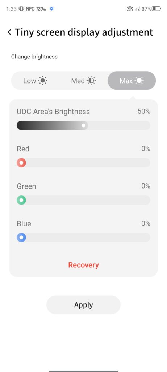Tap the Max bright sun icon
Viewport: 167px width, 372px height.
pyautogui.click(x=139, y=81)
